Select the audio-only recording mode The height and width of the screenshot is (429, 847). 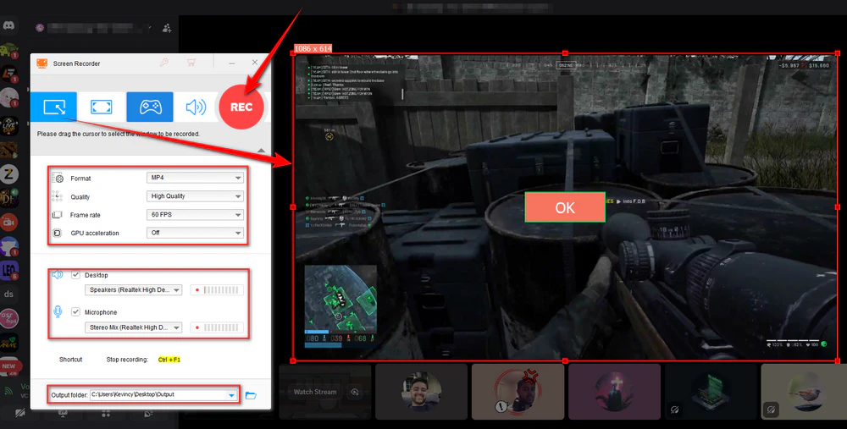tap(196, 107)
